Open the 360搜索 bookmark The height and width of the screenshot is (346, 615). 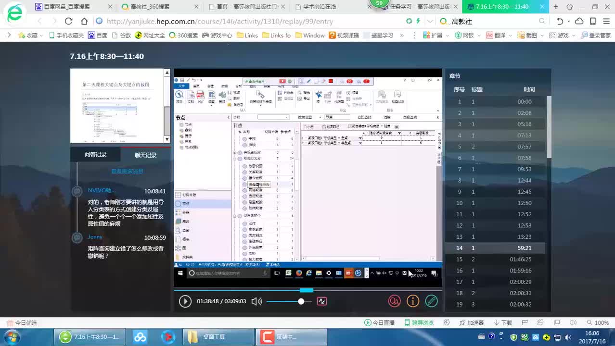pyautogui.click(x=183, y=35)
